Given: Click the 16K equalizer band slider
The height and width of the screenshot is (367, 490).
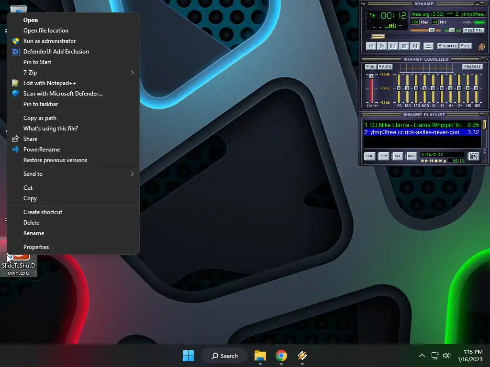Looking at the screenshot, I should 476,88.
